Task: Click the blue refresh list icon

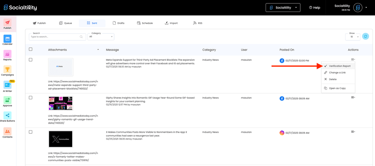Action: 365,36
